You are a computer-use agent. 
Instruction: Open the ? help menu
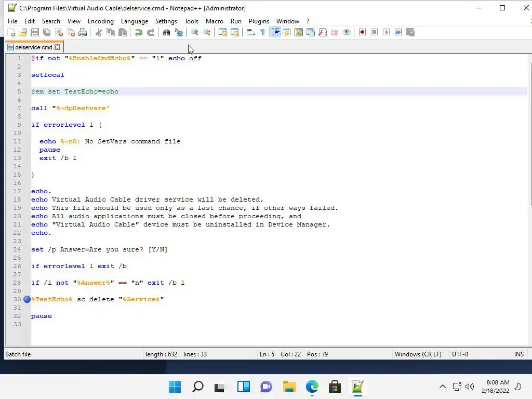coord(308,21)
